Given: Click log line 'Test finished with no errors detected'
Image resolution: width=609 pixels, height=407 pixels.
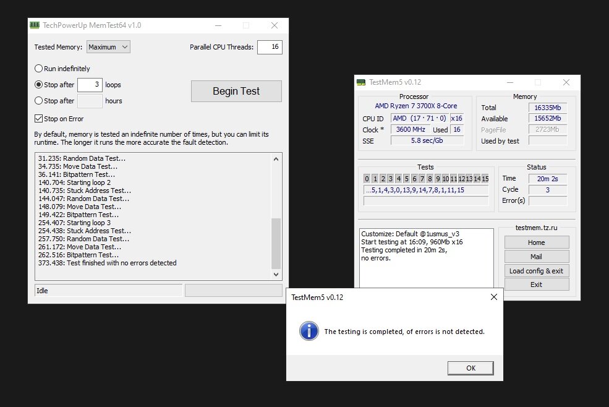Looking at the screenshot, I should pos(107,263).
